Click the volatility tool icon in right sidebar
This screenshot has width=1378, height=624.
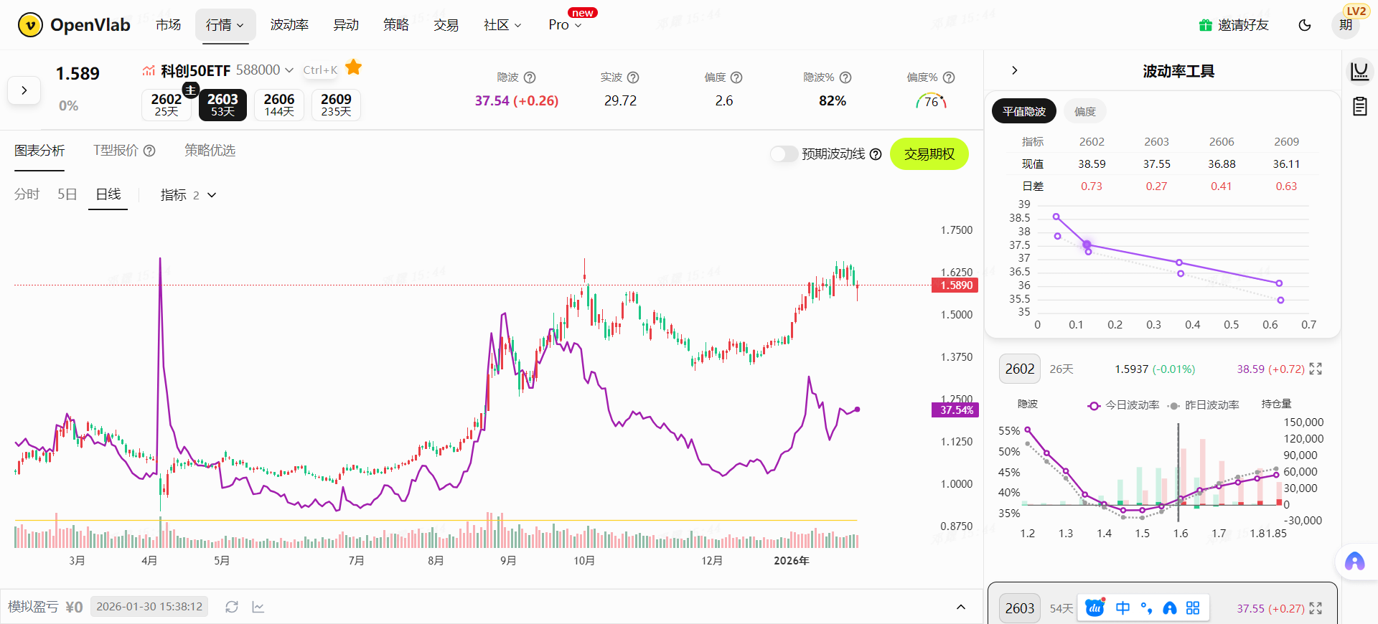click(1359, 71)
